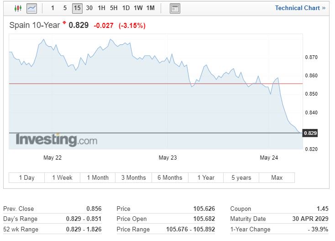Select the 1 minute interval
This screenshot has height=241, width=335.
click(x=52, y=8)
